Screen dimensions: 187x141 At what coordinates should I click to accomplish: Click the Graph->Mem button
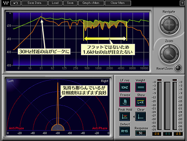91,3
